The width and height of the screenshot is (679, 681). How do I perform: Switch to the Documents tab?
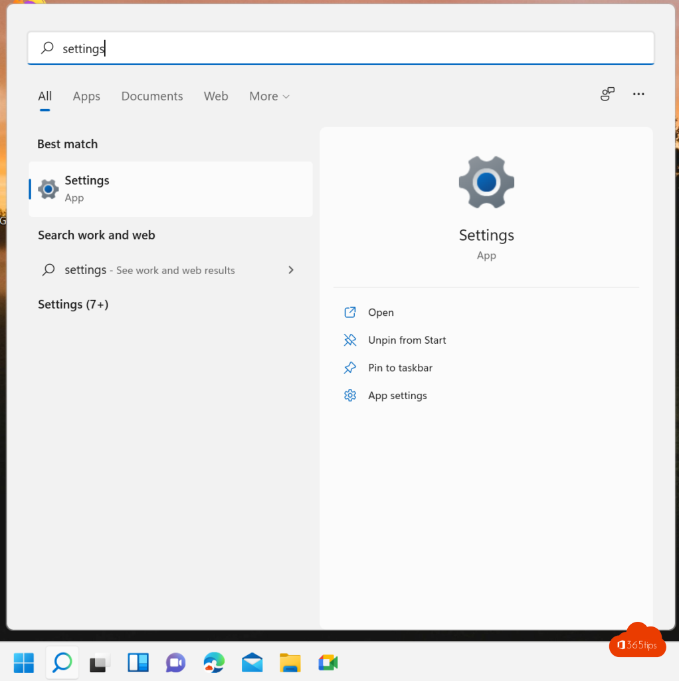tap(151, 96)
